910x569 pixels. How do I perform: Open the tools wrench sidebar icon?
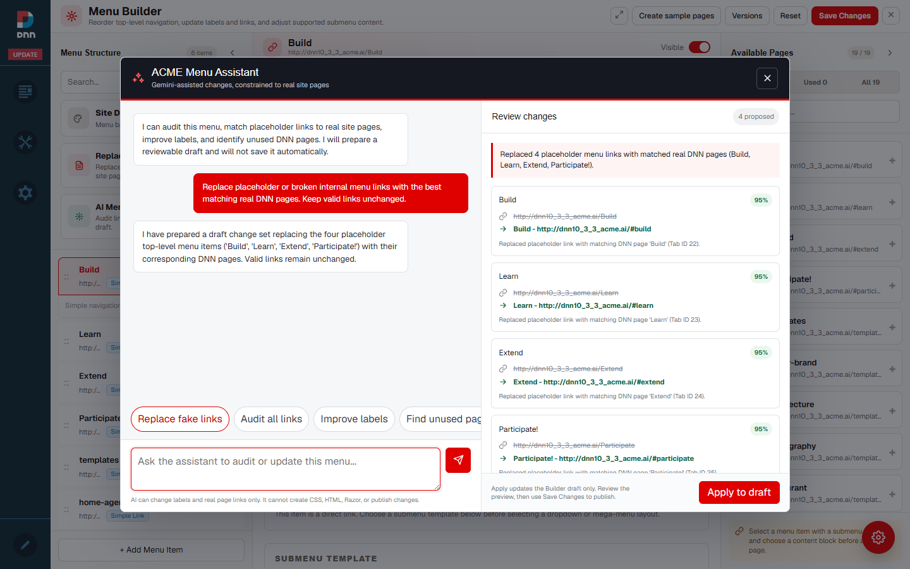click(25, 142)
